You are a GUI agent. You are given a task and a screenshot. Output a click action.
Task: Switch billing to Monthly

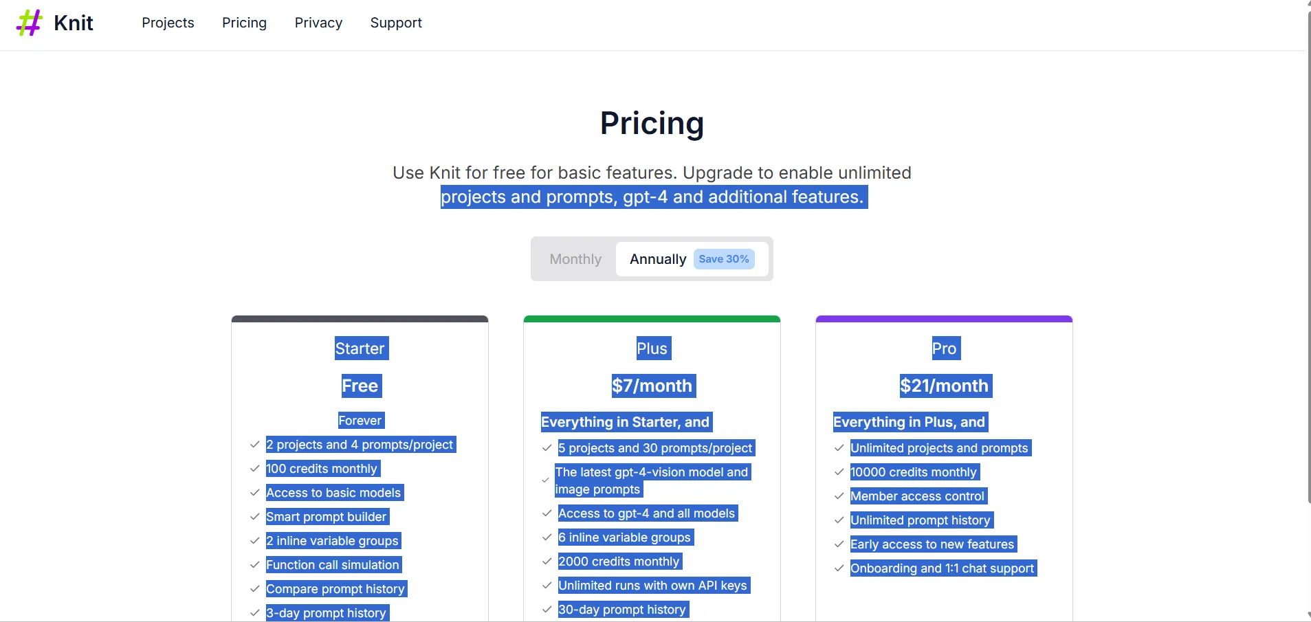point(575,259)
